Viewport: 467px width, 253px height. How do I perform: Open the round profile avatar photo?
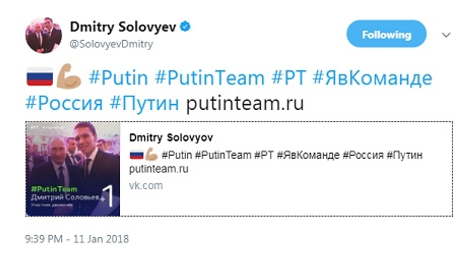(44, 35)
